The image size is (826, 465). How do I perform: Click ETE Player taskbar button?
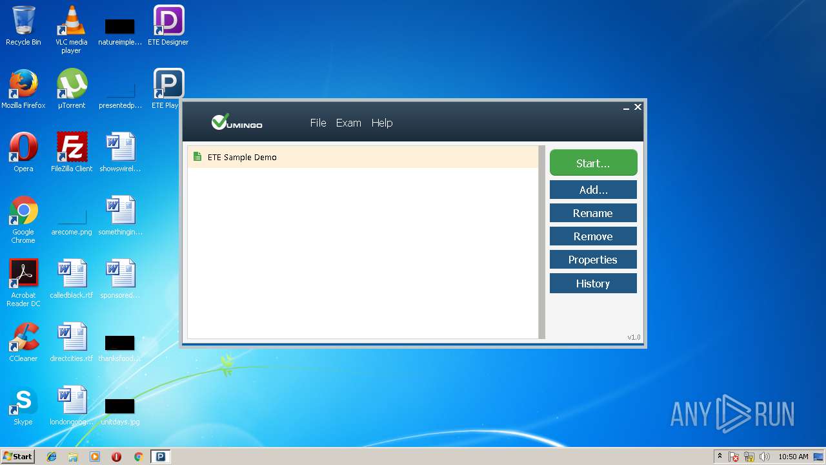[160, 457]
